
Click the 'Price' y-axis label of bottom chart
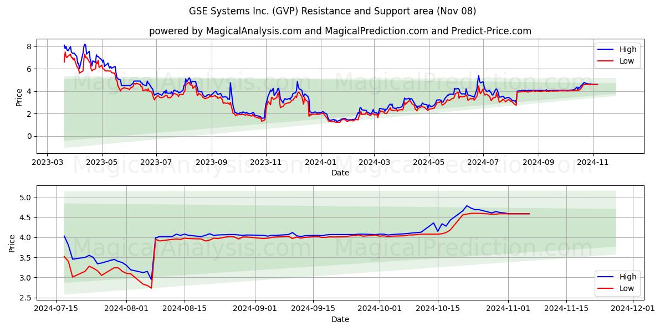pyautogui.click(x=13, y=243)
